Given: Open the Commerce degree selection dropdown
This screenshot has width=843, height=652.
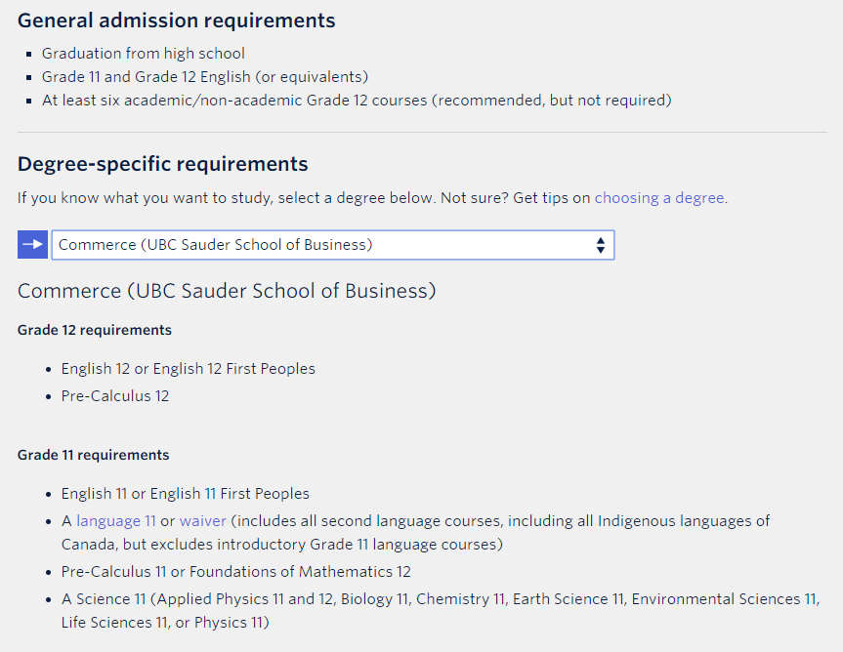Looking at the screenshot, I should coord(332,245).
